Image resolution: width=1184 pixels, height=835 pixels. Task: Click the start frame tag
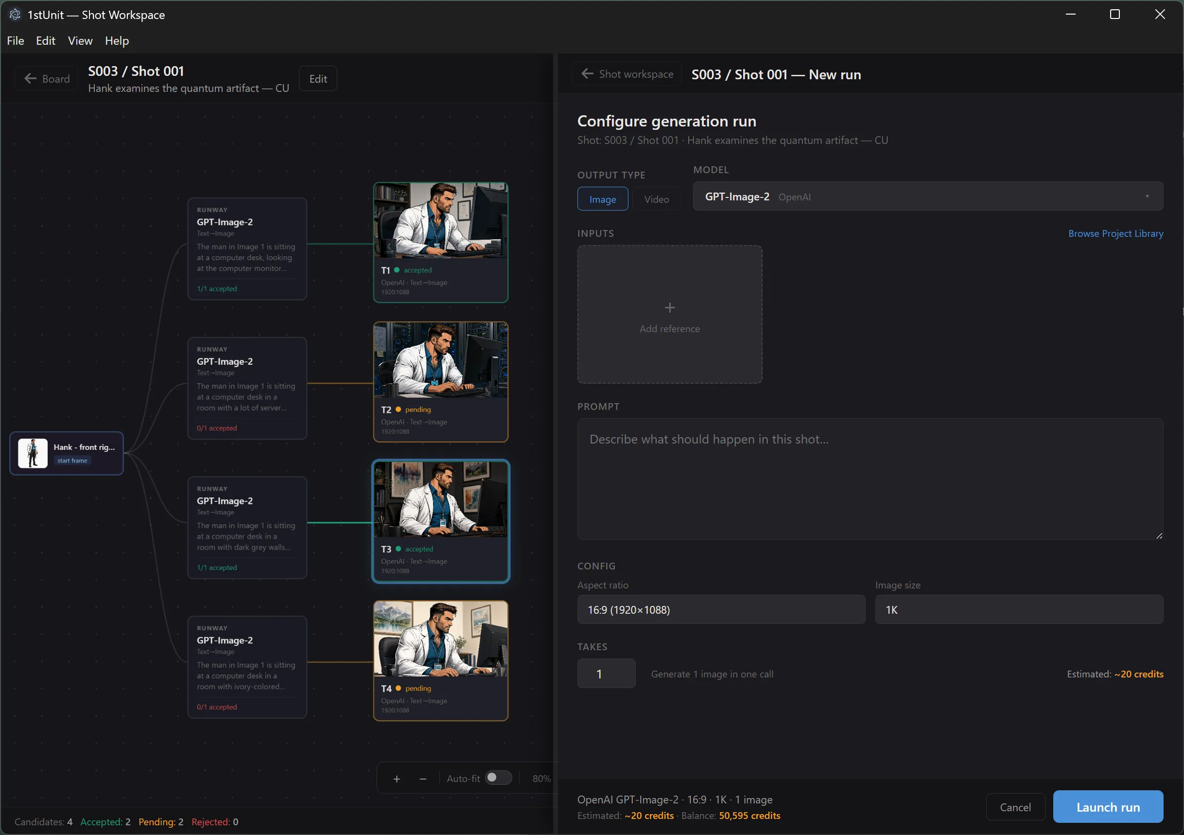(72, 461)
